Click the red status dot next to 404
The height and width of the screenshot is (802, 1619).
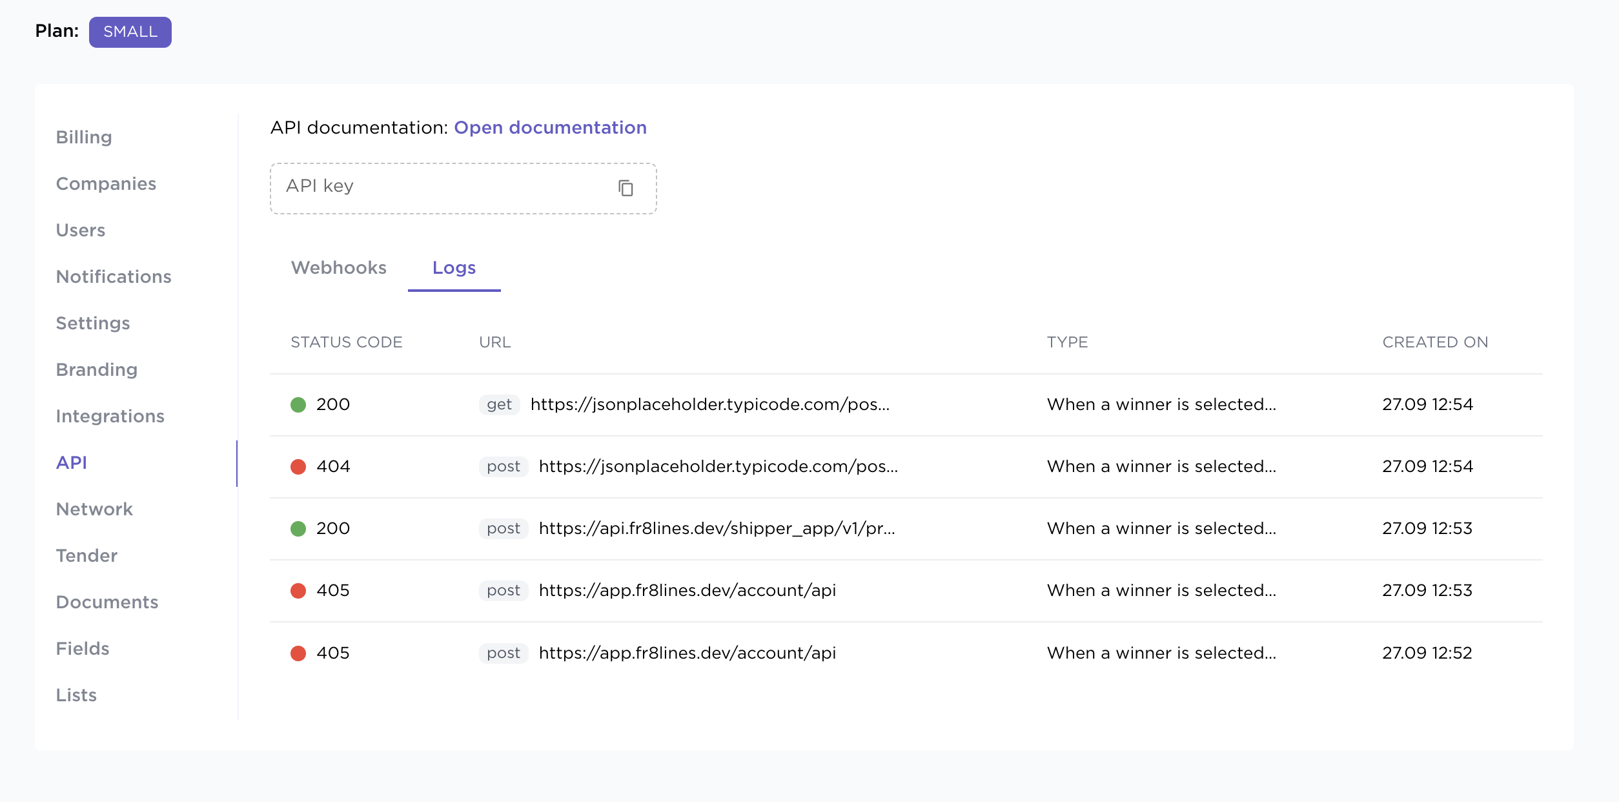tap(298, 467)
